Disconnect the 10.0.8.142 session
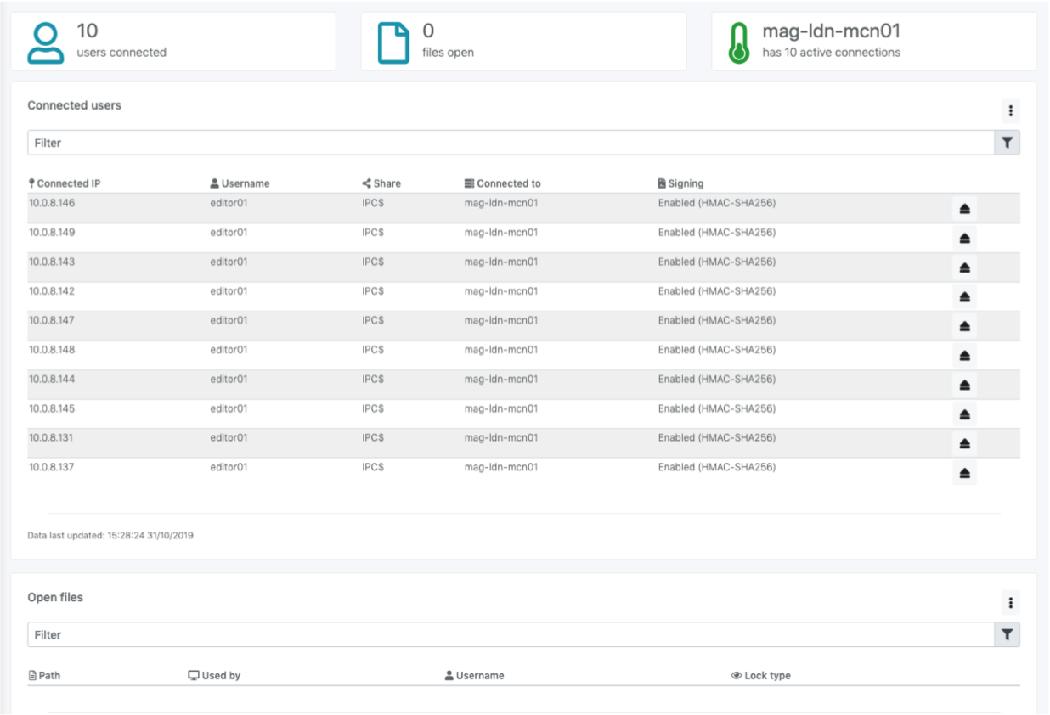Image resolution: width=1050 pixels, height=715 pixels. pyautogui.click(x=964, y=297)
